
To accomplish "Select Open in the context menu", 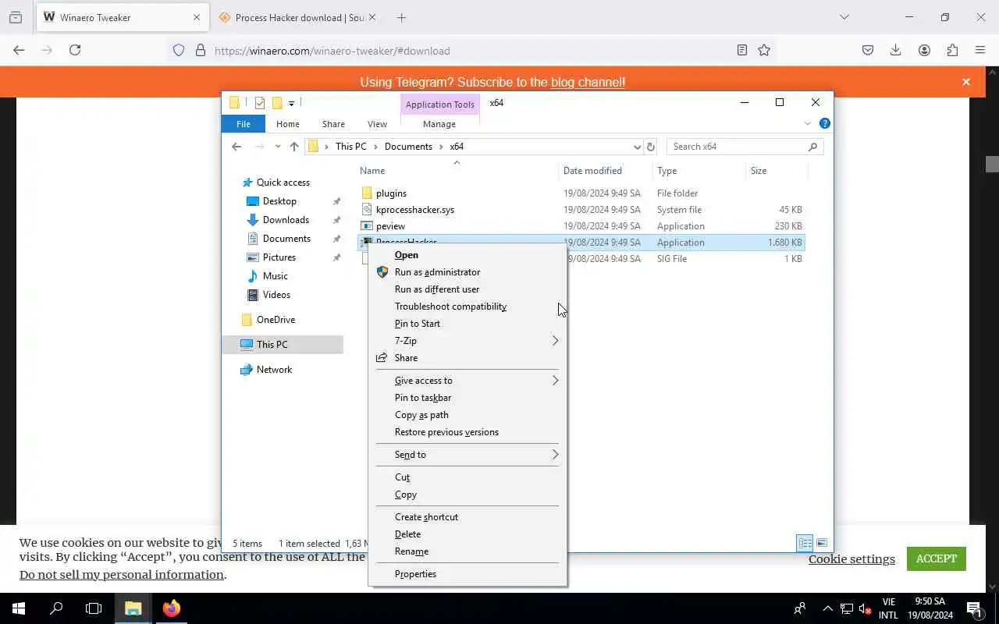I will point(407,255).
